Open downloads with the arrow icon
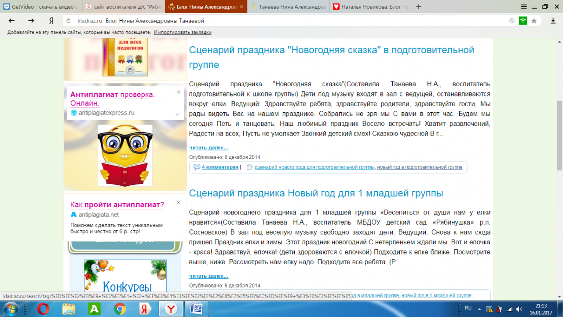Screen dimensions: 563x317 pos(553,21)
